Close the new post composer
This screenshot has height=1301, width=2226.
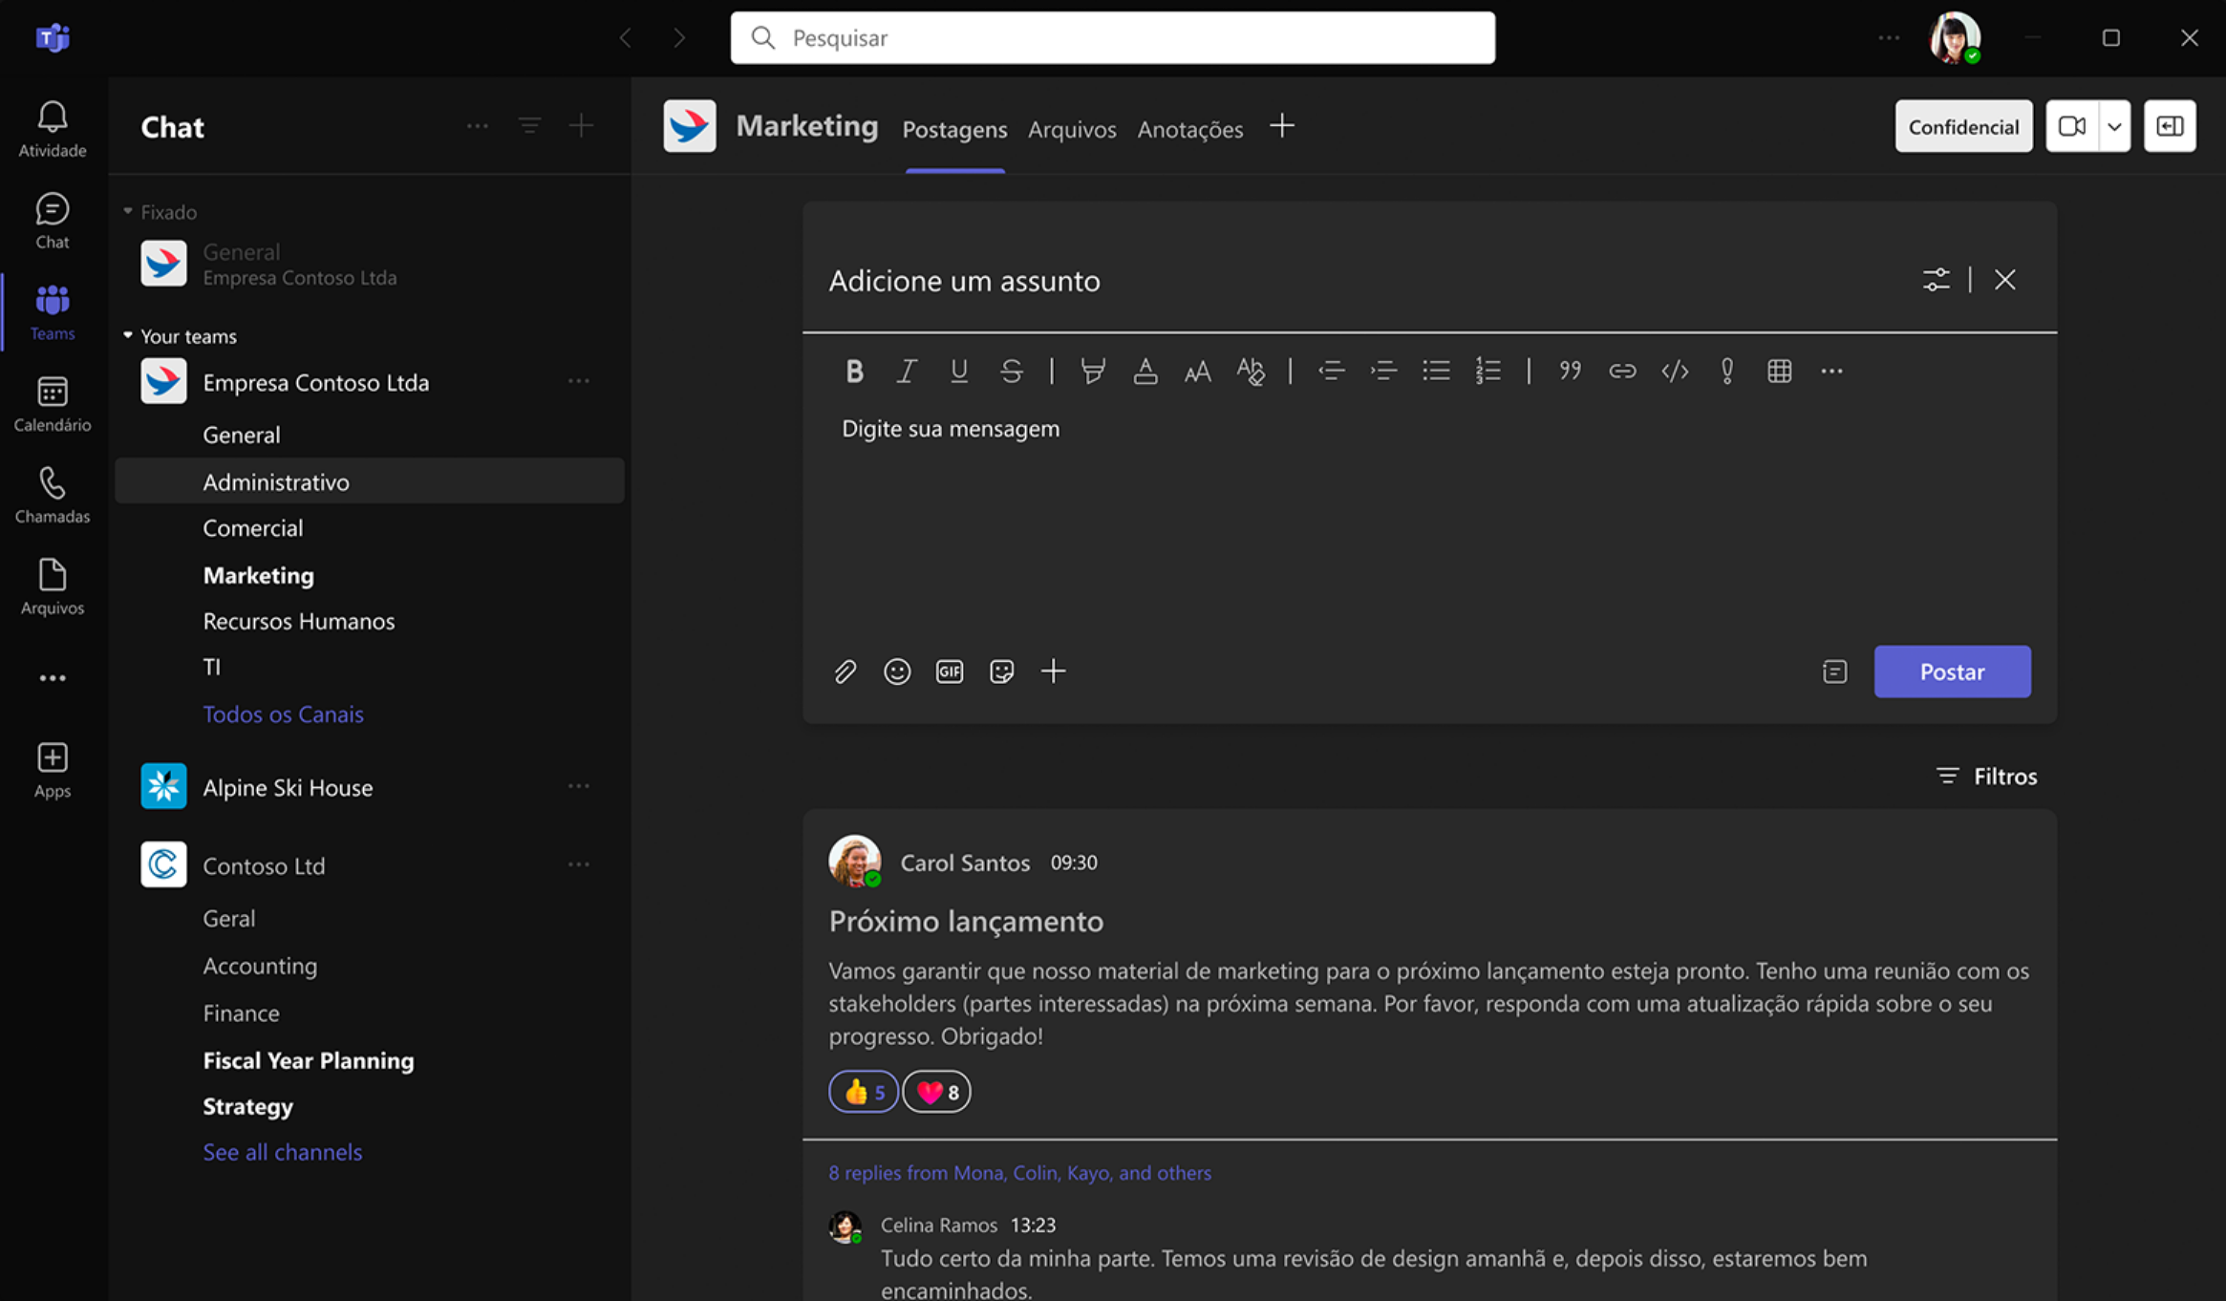click(2005, 280)
